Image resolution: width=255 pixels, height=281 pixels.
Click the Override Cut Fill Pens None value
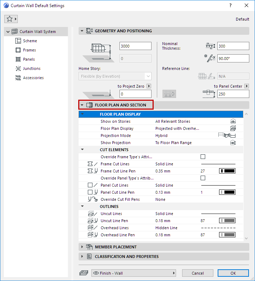click(x=160, y=199)
